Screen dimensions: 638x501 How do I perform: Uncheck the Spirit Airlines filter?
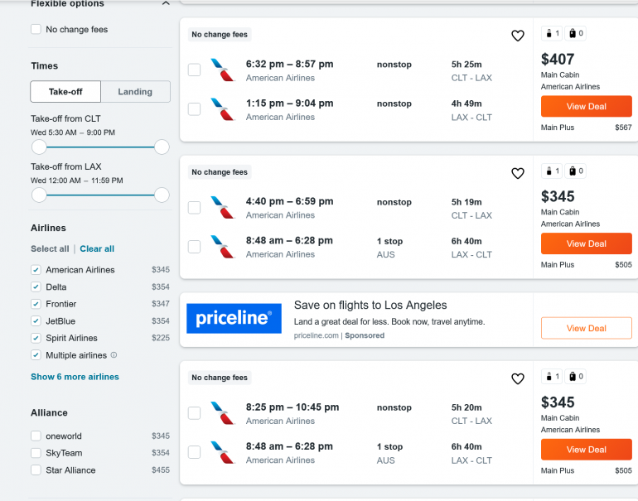36,338
